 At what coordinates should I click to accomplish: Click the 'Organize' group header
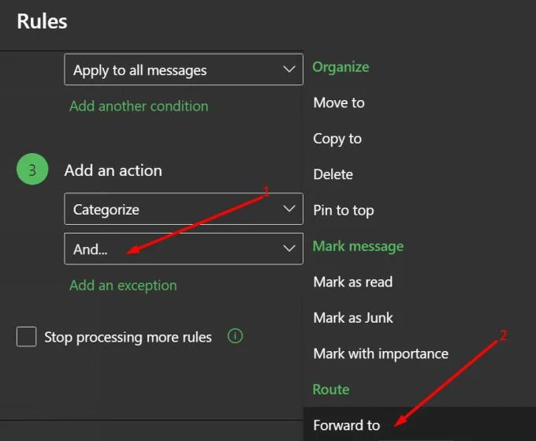(x=341, y=67)
